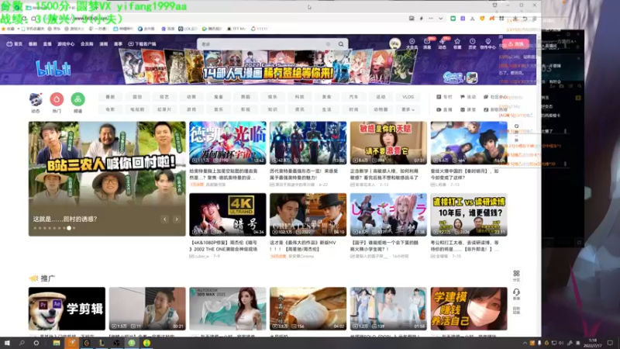Open 漫画 in top navigation

point(104,44)
